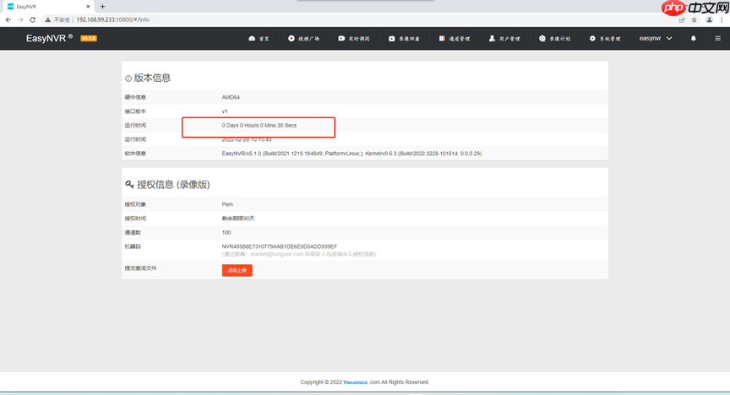Go back in the browser
The height and width of the screenshot is (395, 730).
click(x=8, y=19)
